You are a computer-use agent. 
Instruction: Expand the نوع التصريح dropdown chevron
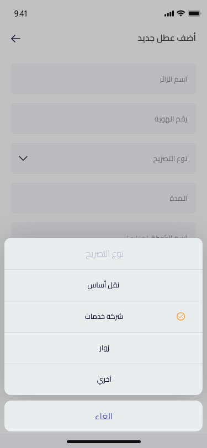[x=23, y=158]
